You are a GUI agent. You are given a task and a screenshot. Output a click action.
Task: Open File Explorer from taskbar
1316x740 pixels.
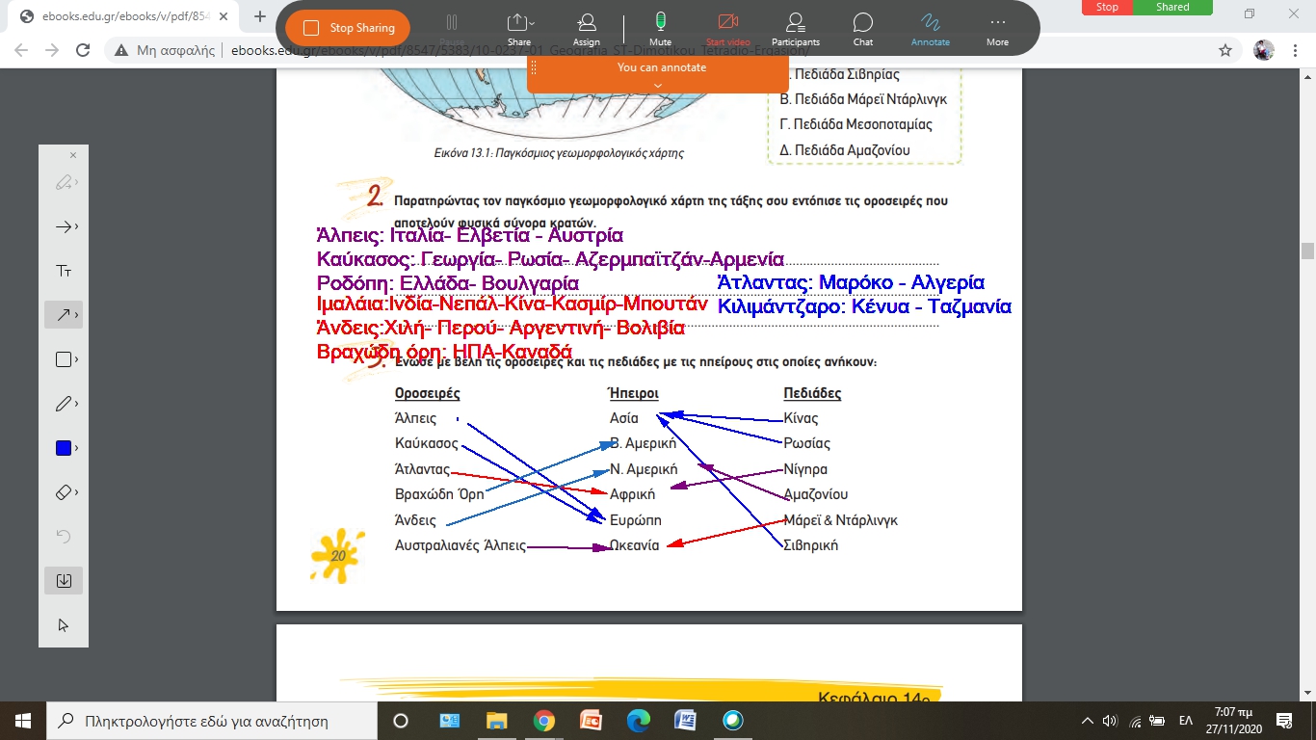pyautogui.click(x=496, y=721)
